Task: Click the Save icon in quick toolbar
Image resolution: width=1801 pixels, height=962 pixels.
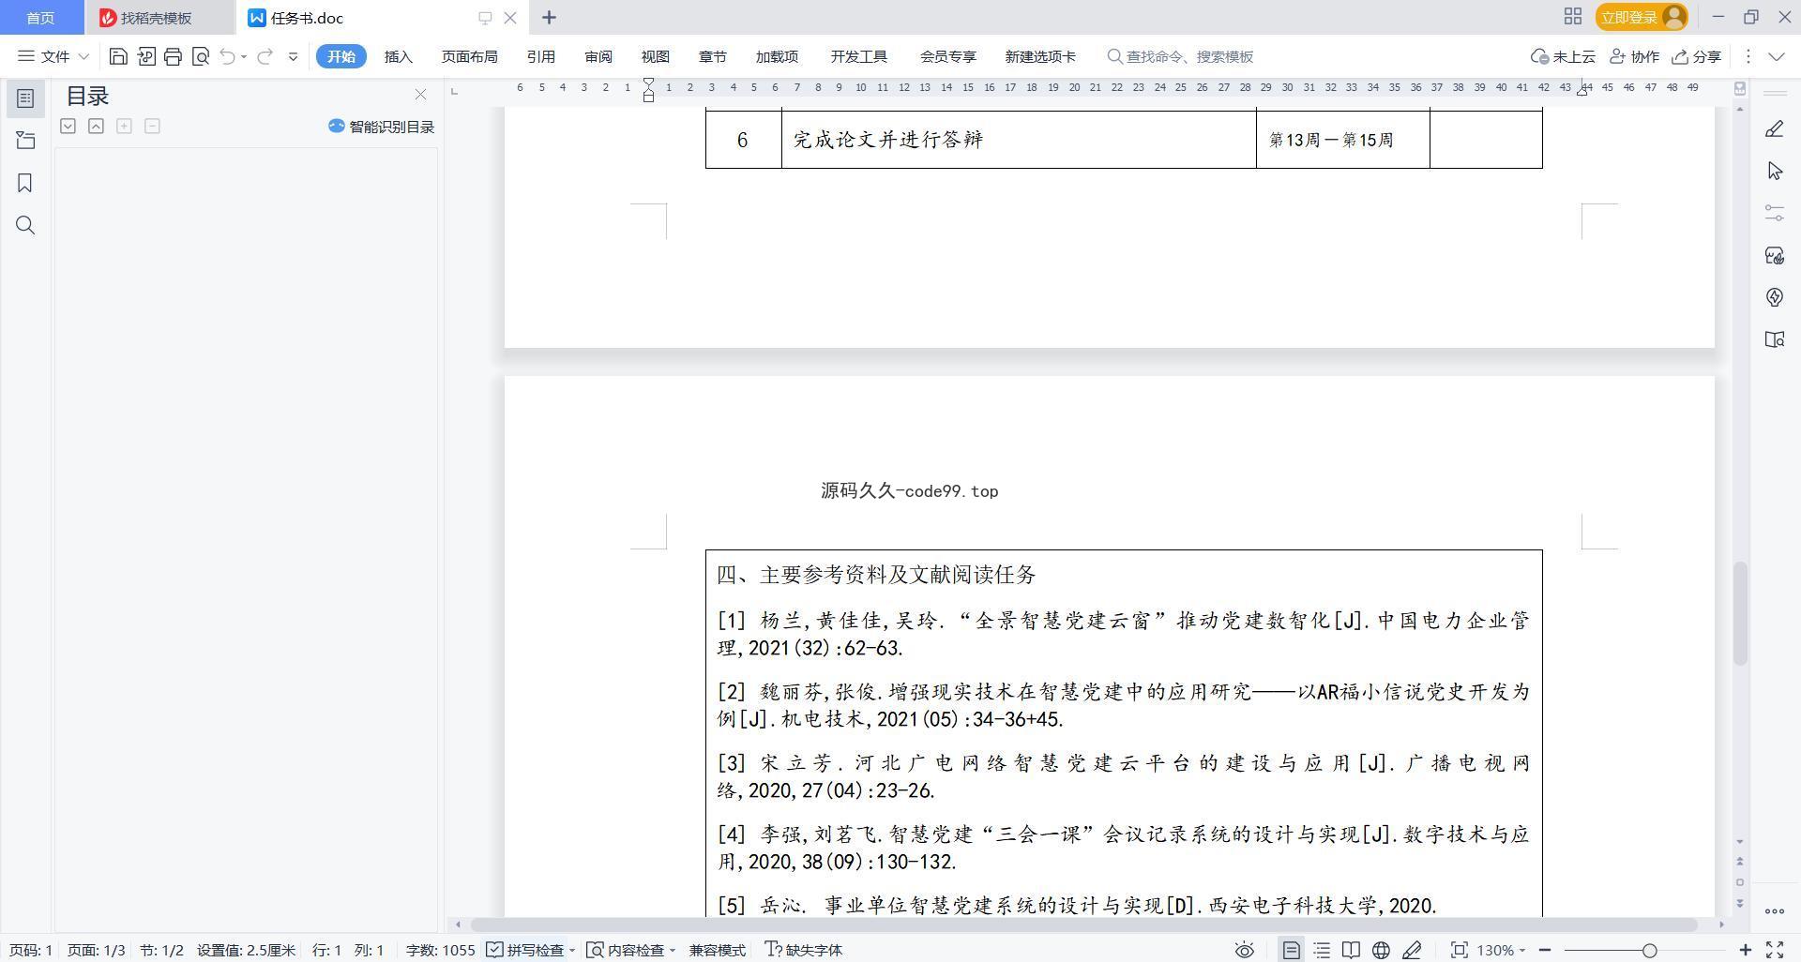Action: (118, 56)
